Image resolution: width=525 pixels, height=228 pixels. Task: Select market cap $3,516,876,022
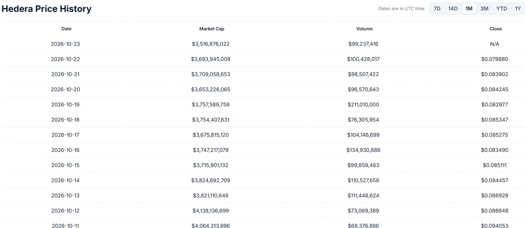(x=211, y=44)
